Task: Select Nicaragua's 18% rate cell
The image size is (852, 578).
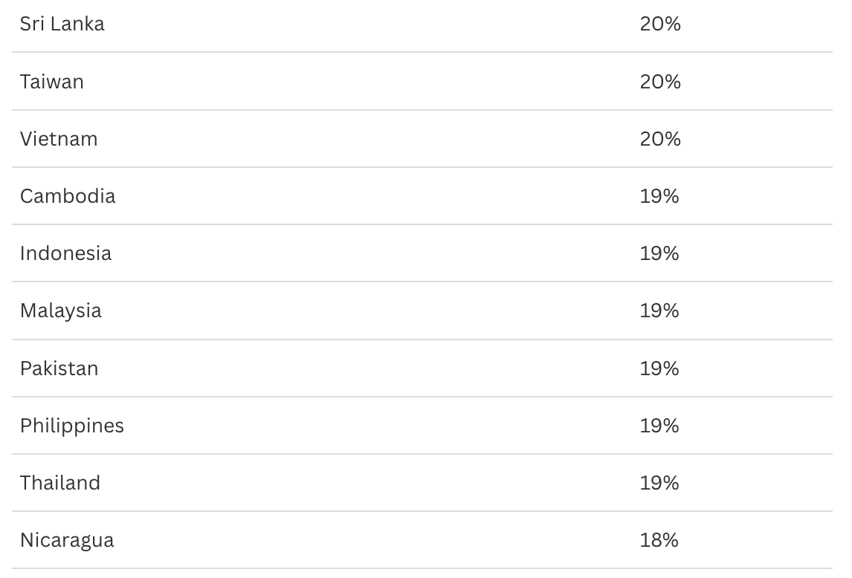Action: click(x=659, y=540)
